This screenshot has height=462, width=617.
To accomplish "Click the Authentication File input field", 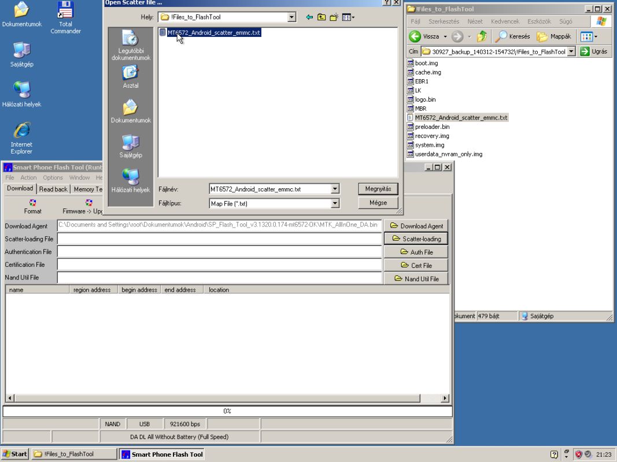I will 220,252.
